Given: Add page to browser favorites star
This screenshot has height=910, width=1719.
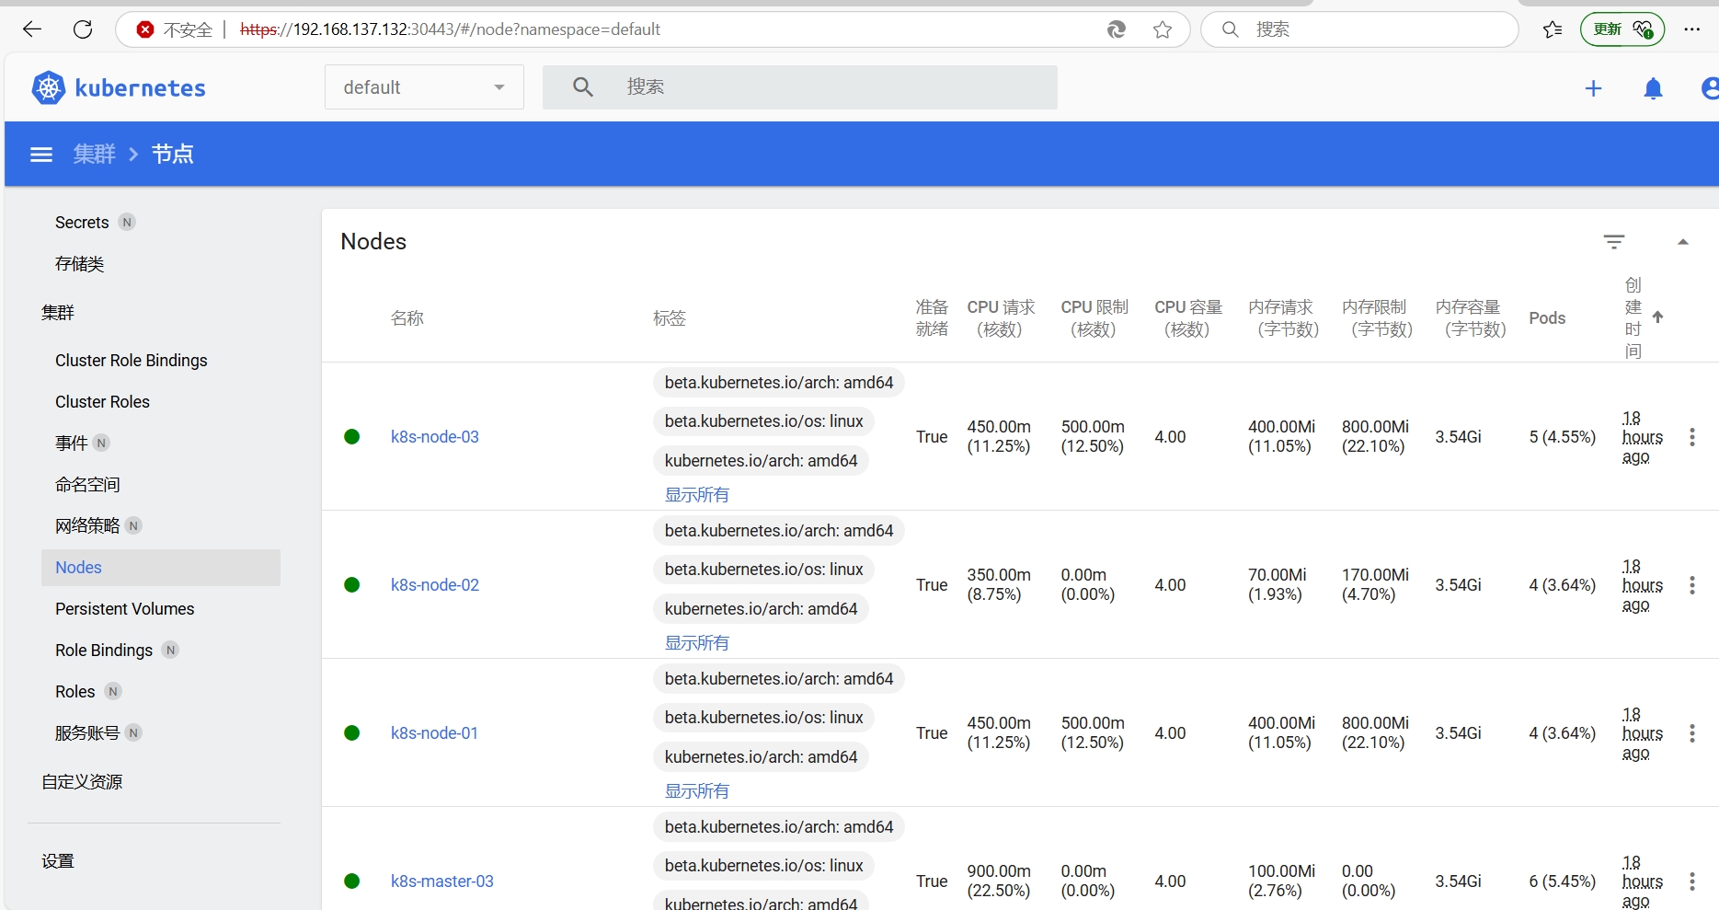Looking at the screenshot, I should [1163, 29].
